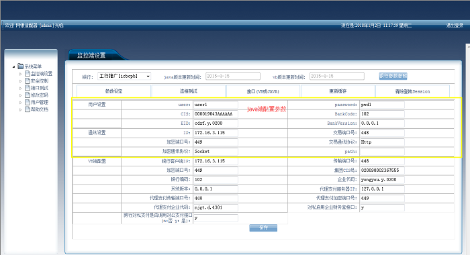The width and height of the screenshot is (470, 255).
Task: Open 监控端设置 in the sidebar tree
Action: coord(42,74)
